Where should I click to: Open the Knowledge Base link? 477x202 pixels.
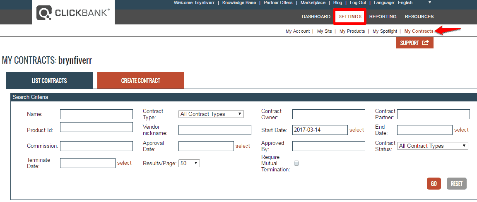pos(239,3)
